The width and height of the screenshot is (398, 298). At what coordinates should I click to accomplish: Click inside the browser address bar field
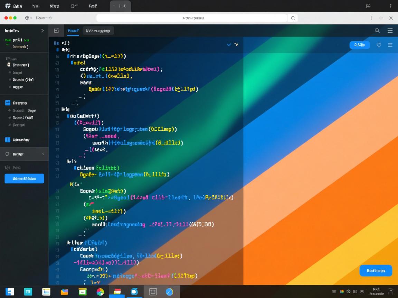click(x=192, y=18)
